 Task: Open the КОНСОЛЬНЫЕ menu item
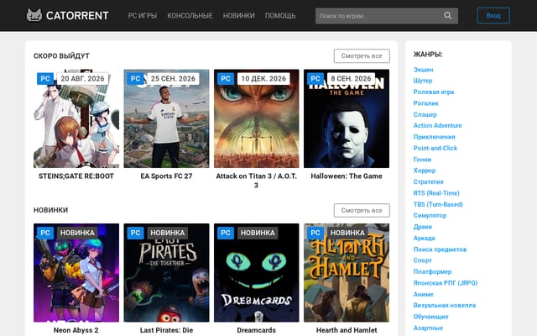point(190,16)
